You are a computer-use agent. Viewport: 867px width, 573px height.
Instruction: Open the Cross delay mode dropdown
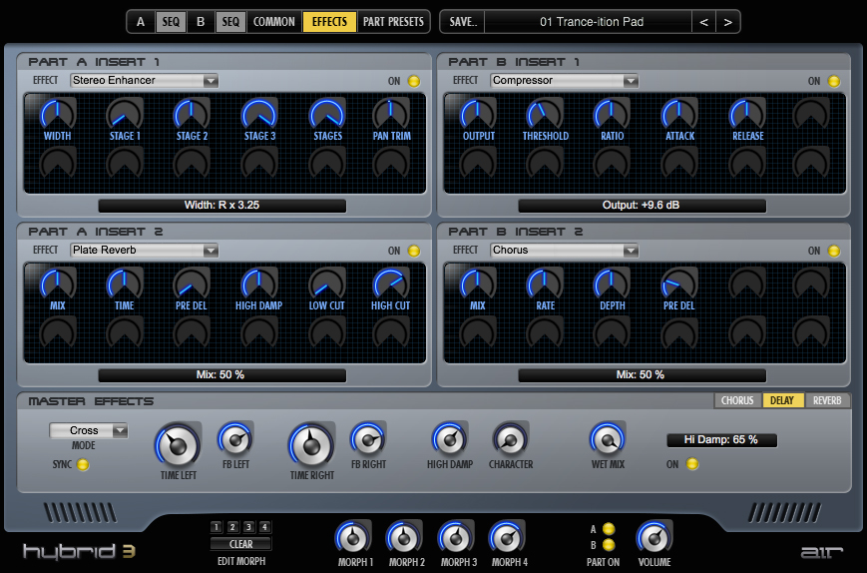click(89, 430)
